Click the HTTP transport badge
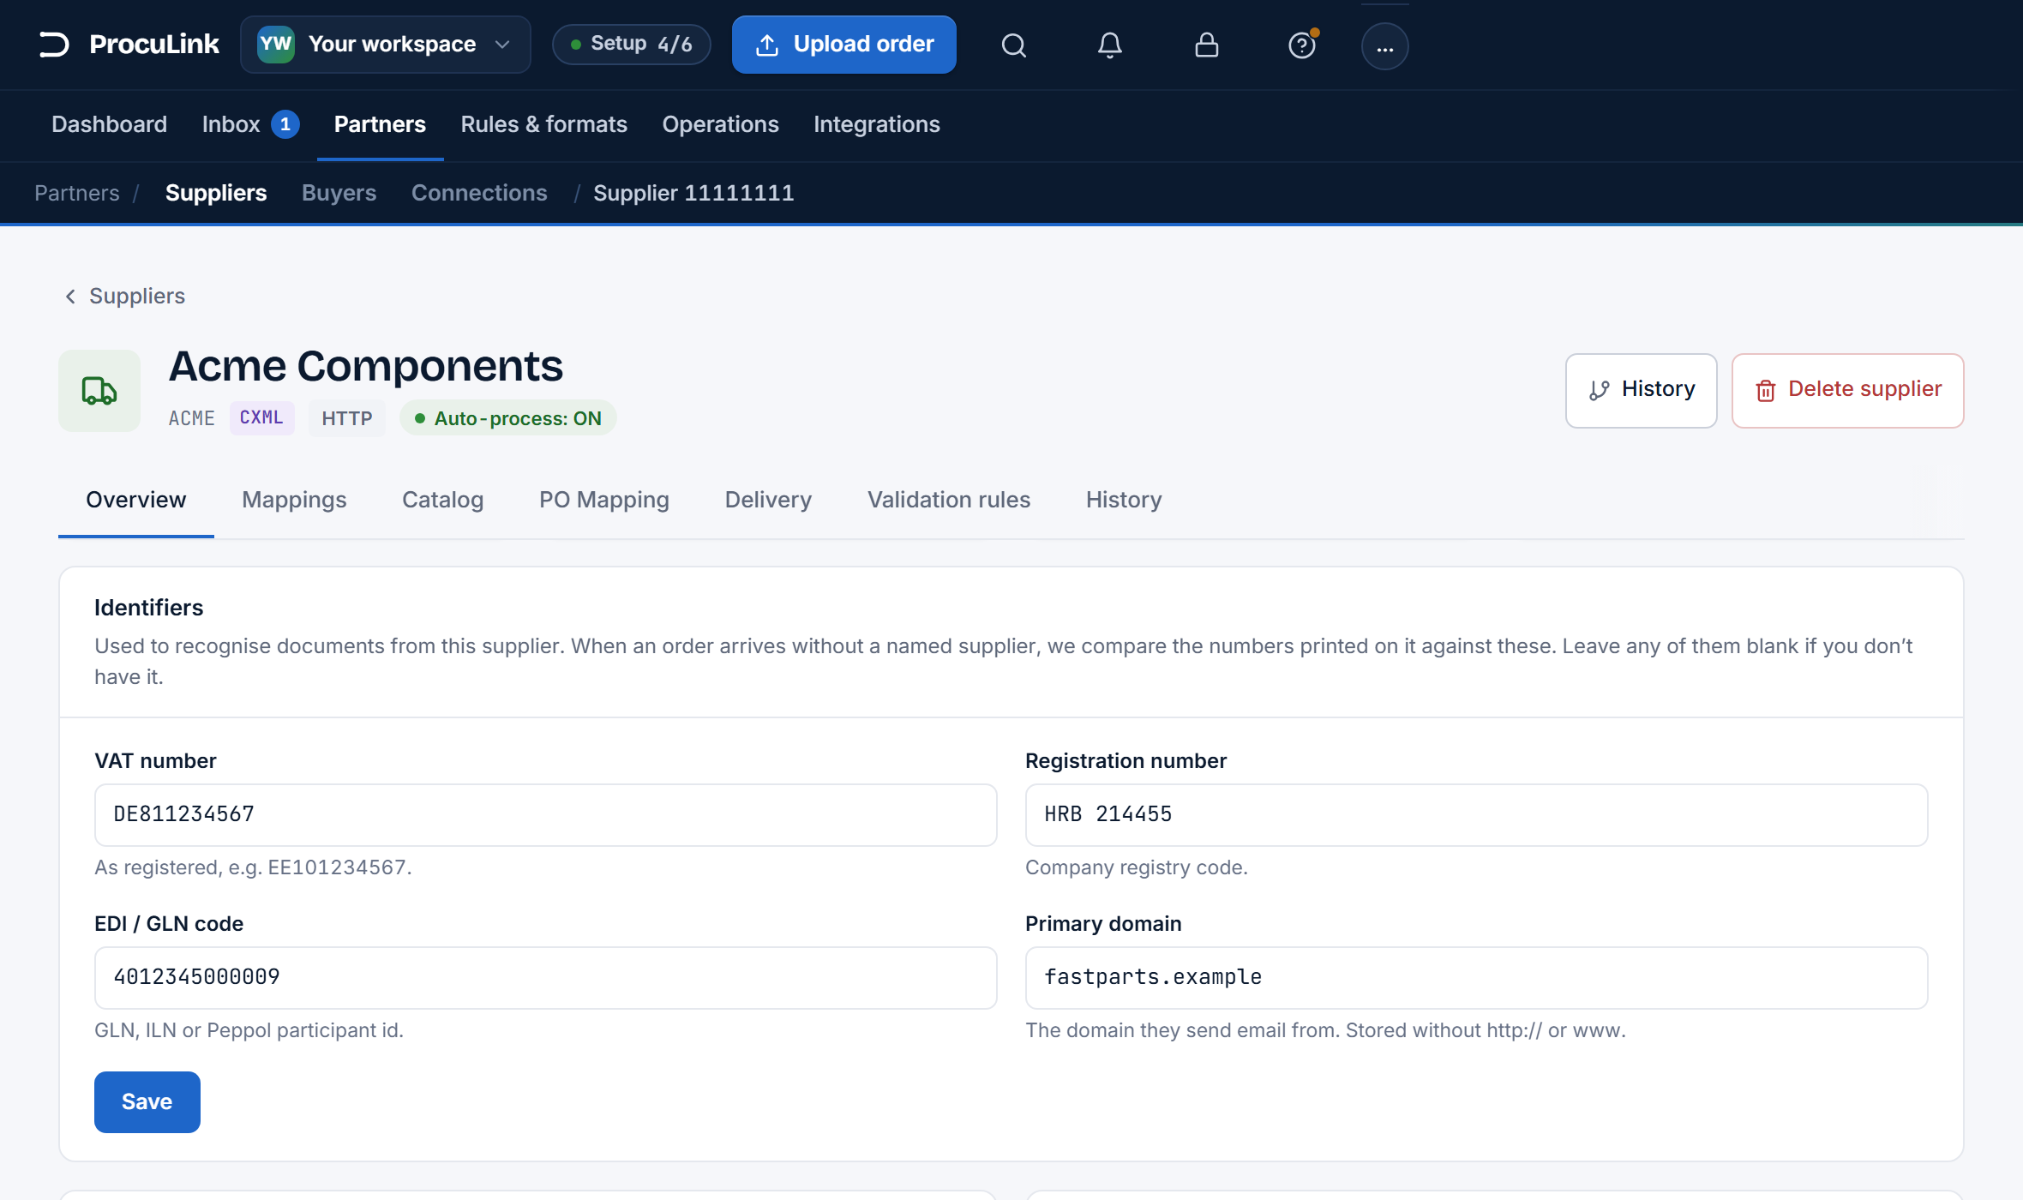The height and width of the screenshot is (1200, 2023). coord(347,417)
